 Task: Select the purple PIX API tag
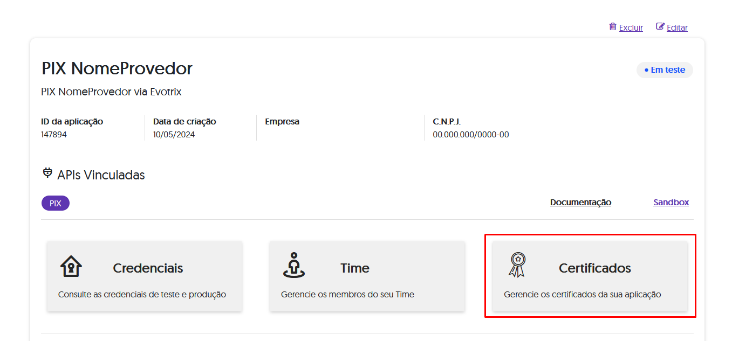pyautogui.click(x=56, y=203)
